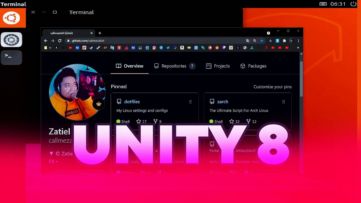Switch to the Overview profile tab
The height and width of the screenshot is (203, 361).
point(130,66)
